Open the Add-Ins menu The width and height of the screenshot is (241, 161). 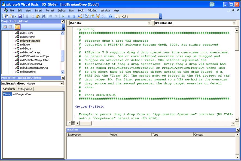pos(92,10)
